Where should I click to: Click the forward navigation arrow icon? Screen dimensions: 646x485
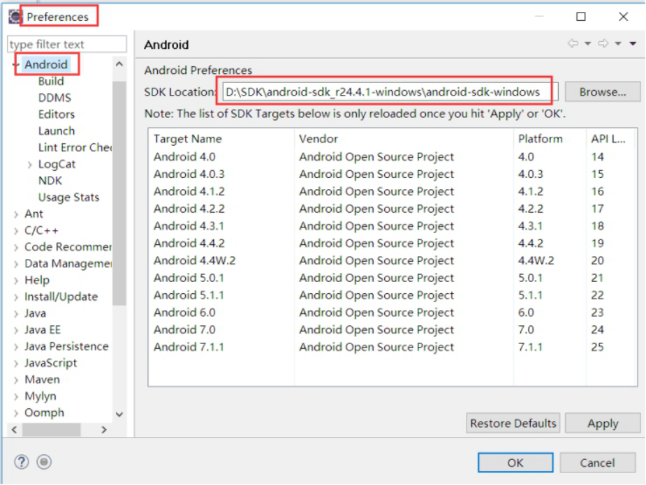point(603,44)
